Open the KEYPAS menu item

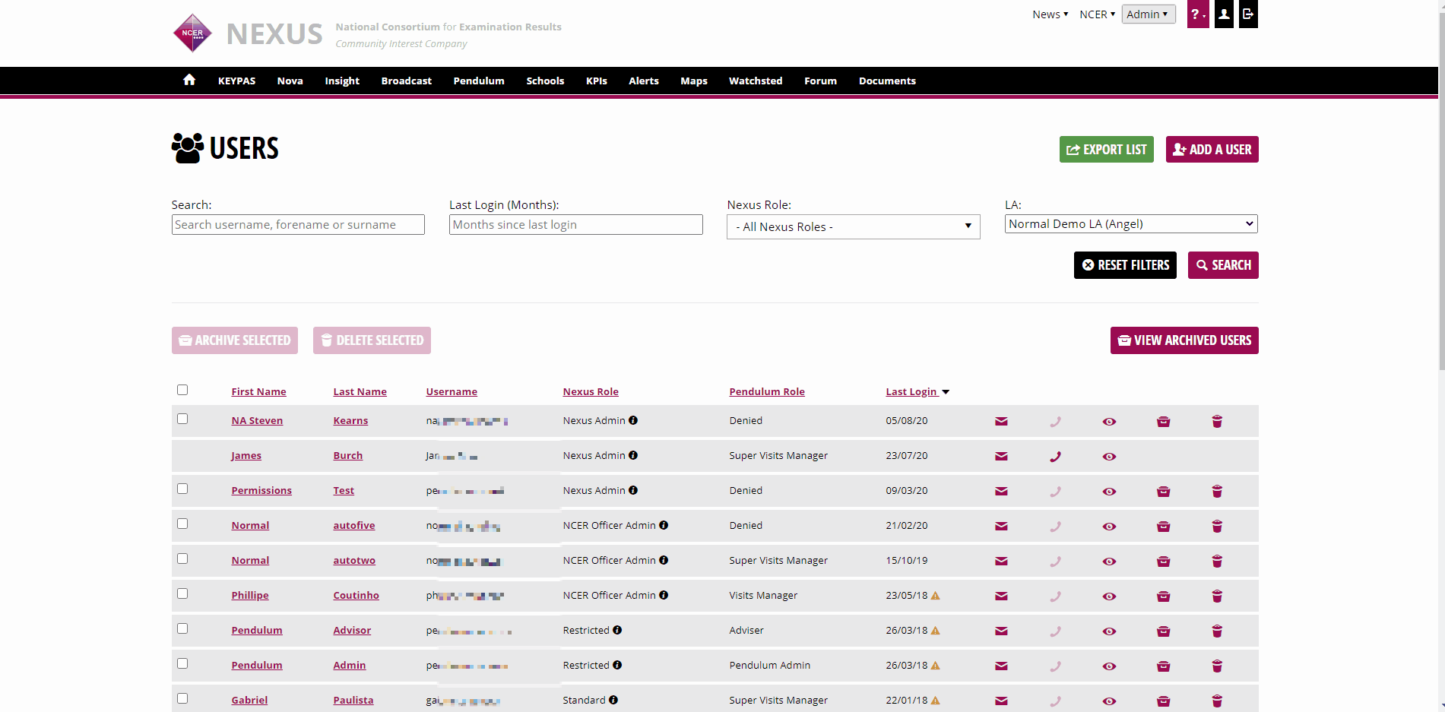pyautogui.click(x=236, y=81)
